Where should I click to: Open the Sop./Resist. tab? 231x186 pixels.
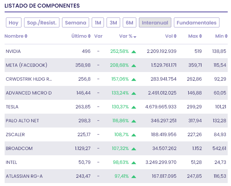point(42,23)
